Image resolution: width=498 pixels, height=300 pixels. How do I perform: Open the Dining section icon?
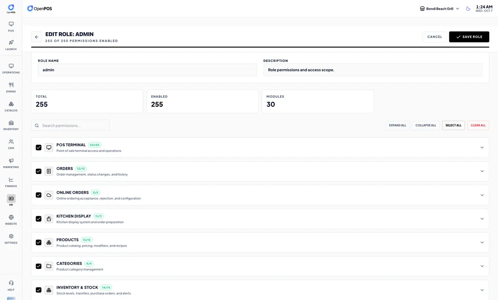point(11,85)
